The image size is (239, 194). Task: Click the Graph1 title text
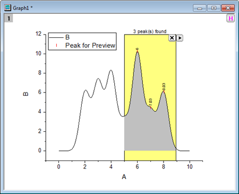[x=23, y=8]
